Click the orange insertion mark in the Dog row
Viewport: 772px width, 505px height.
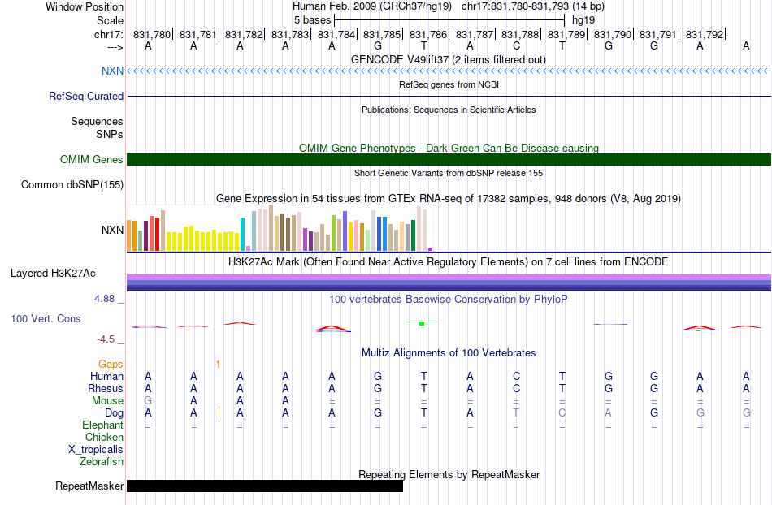219,412
